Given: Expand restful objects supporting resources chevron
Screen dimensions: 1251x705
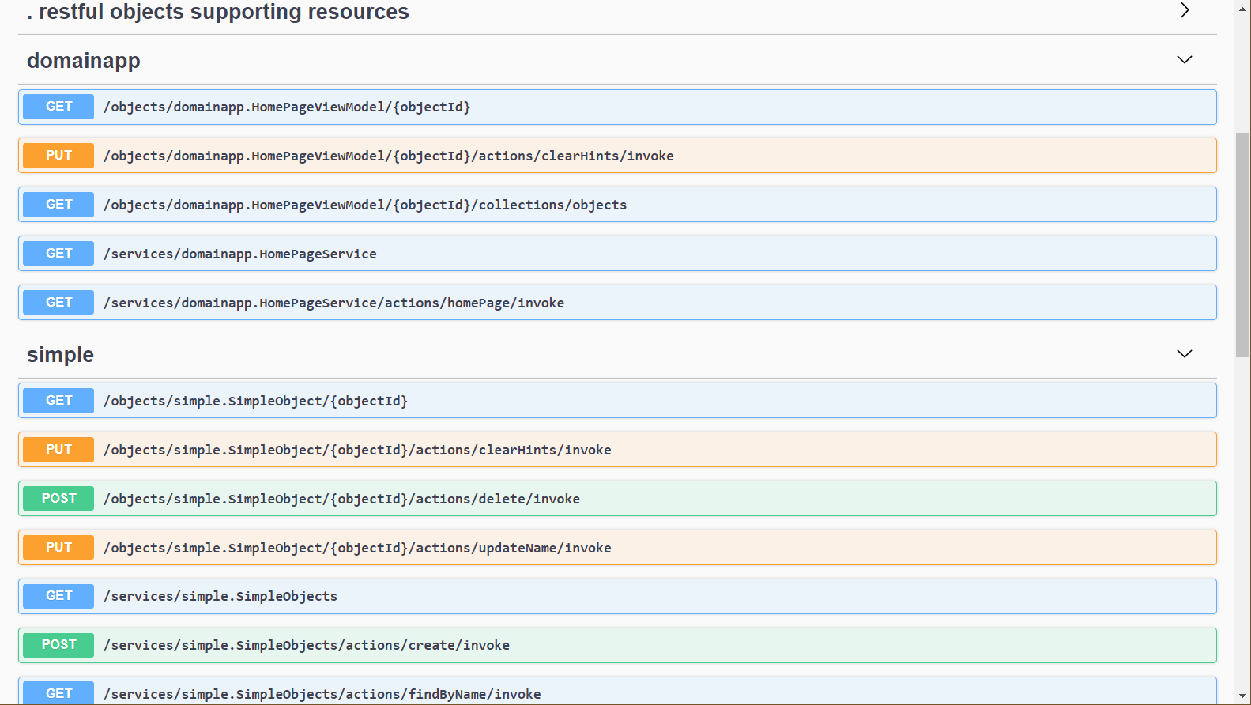Looking at the screenshot, I should point(1184,10).
